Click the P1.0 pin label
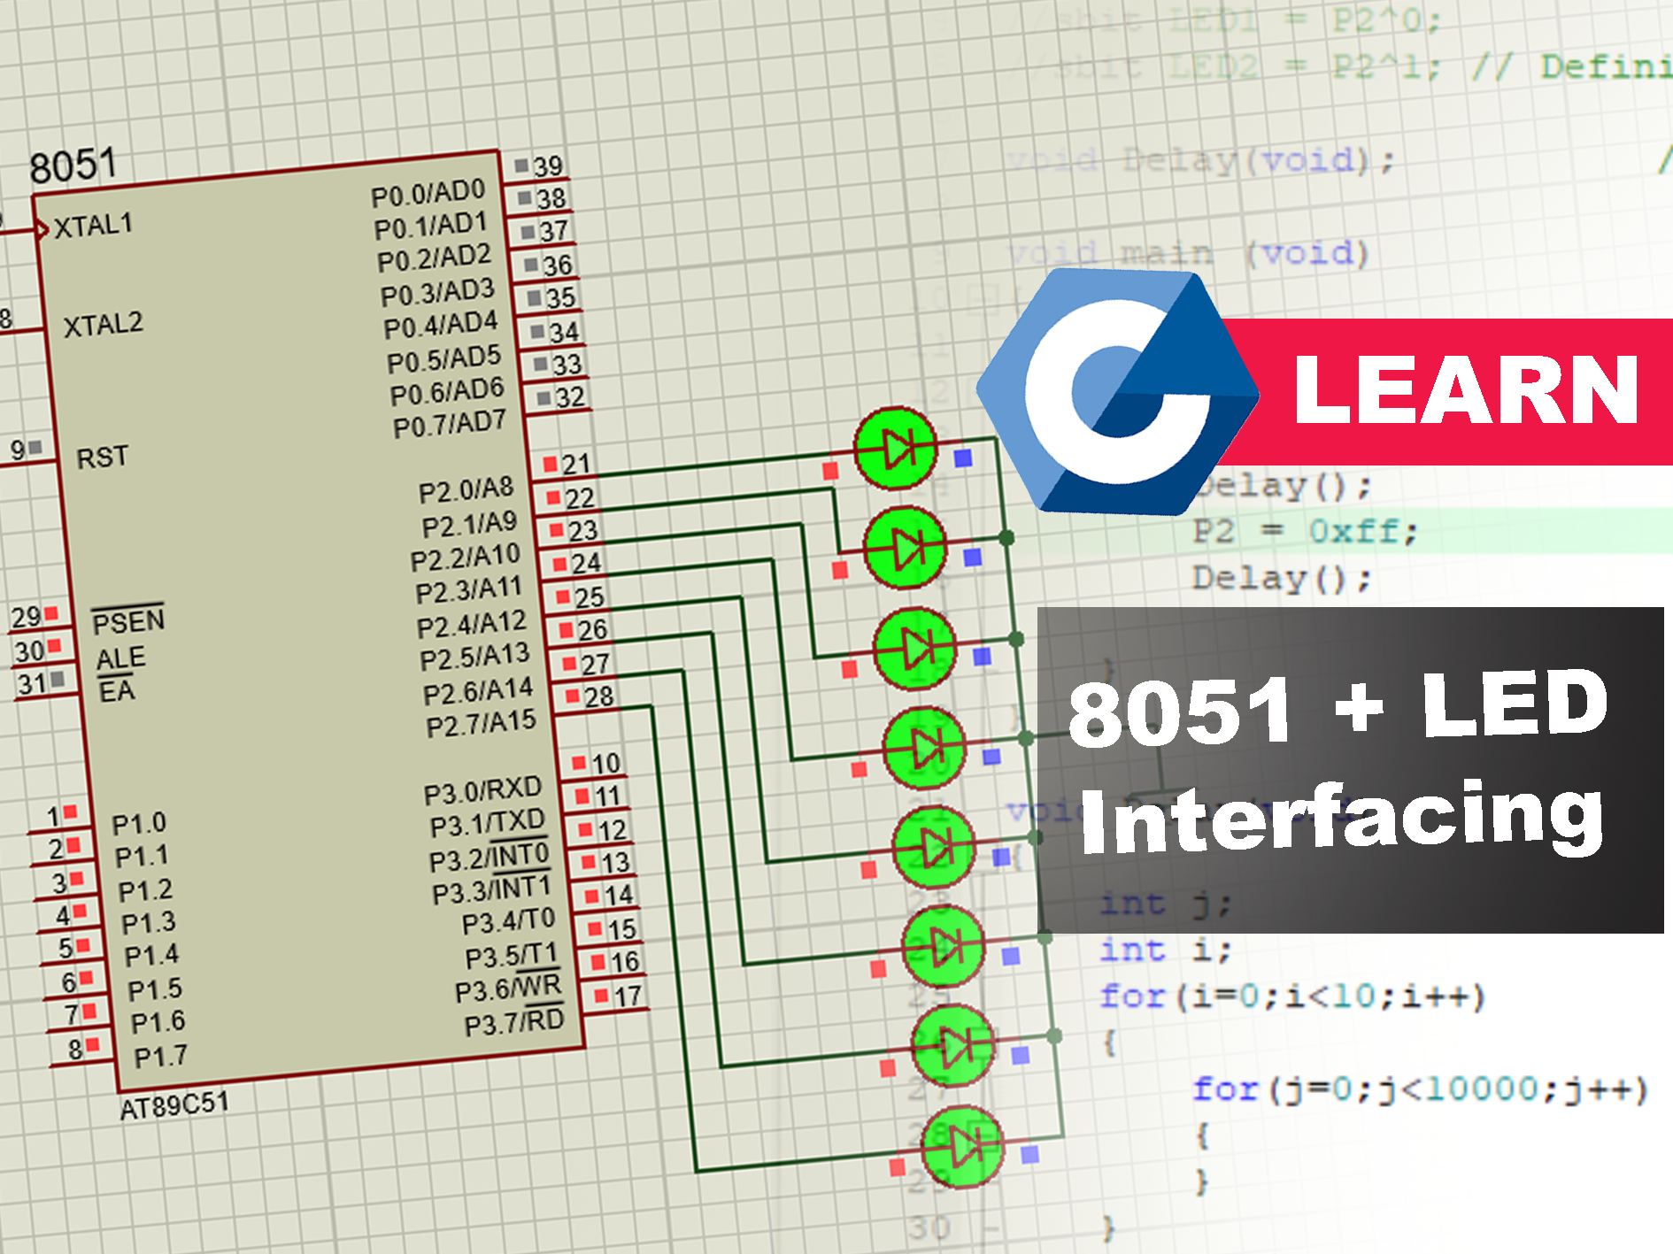 click(139, 824)
